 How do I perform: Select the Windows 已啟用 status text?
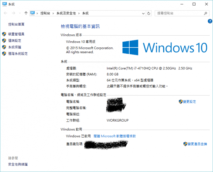click(78, 136)
